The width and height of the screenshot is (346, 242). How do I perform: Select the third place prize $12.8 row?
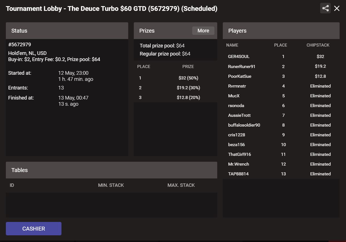176,97
